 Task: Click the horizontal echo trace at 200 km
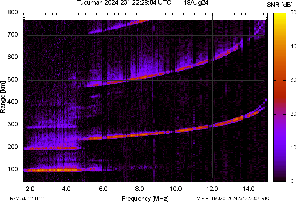[x=52, y=149]
